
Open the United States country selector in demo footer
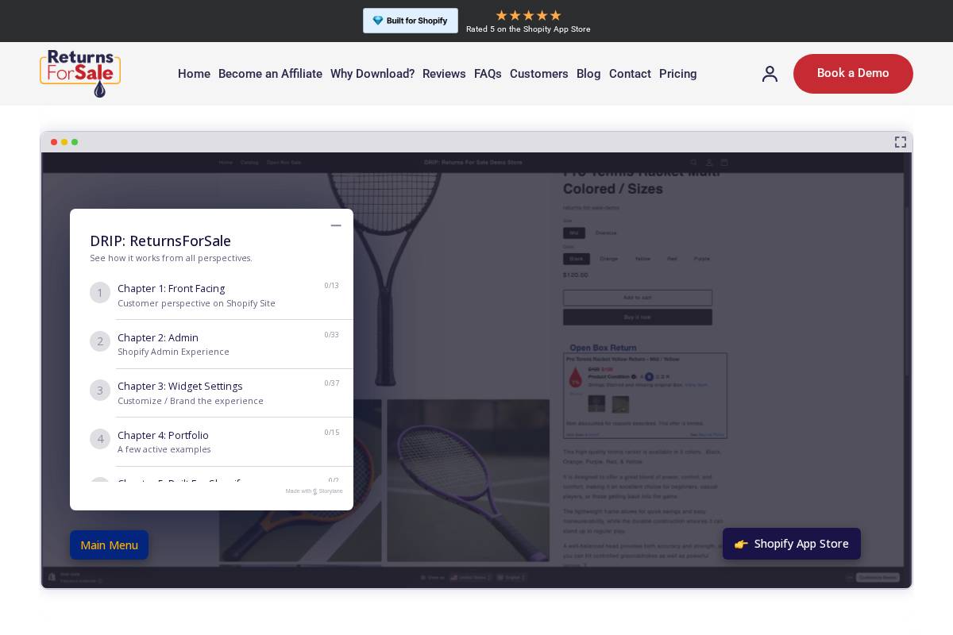point(471,577)
